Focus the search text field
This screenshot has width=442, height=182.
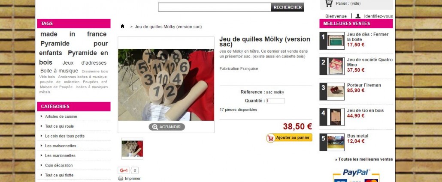pyautogui.click(x=215, y=7)
